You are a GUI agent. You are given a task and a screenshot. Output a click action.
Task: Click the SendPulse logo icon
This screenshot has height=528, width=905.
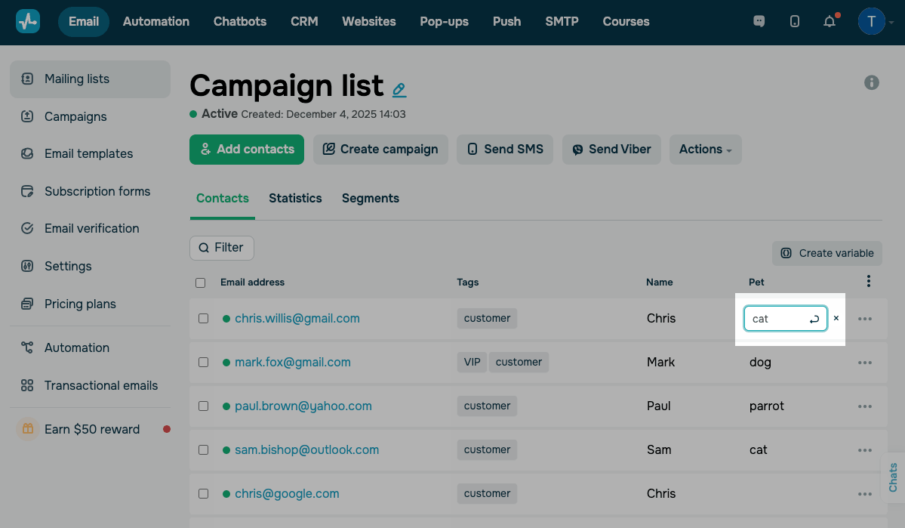pos(28,21)
